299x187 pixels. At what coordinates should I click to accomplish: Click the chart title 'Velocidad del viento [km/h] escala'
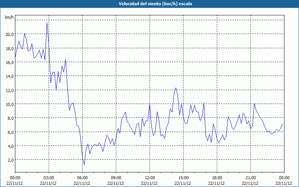point(155,4)
